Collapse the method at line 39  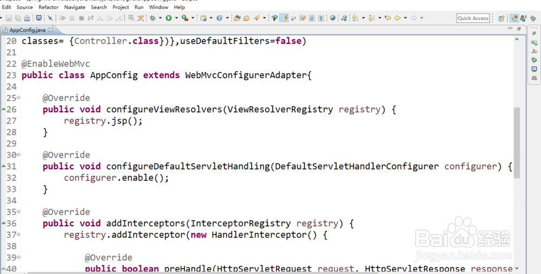click(x=18, y=257)
